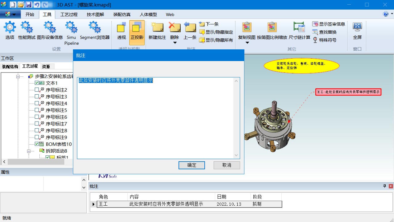The image size is (394, 222).
Task: Confirm annotation with the 确定 button
Action: pos(191,165)
